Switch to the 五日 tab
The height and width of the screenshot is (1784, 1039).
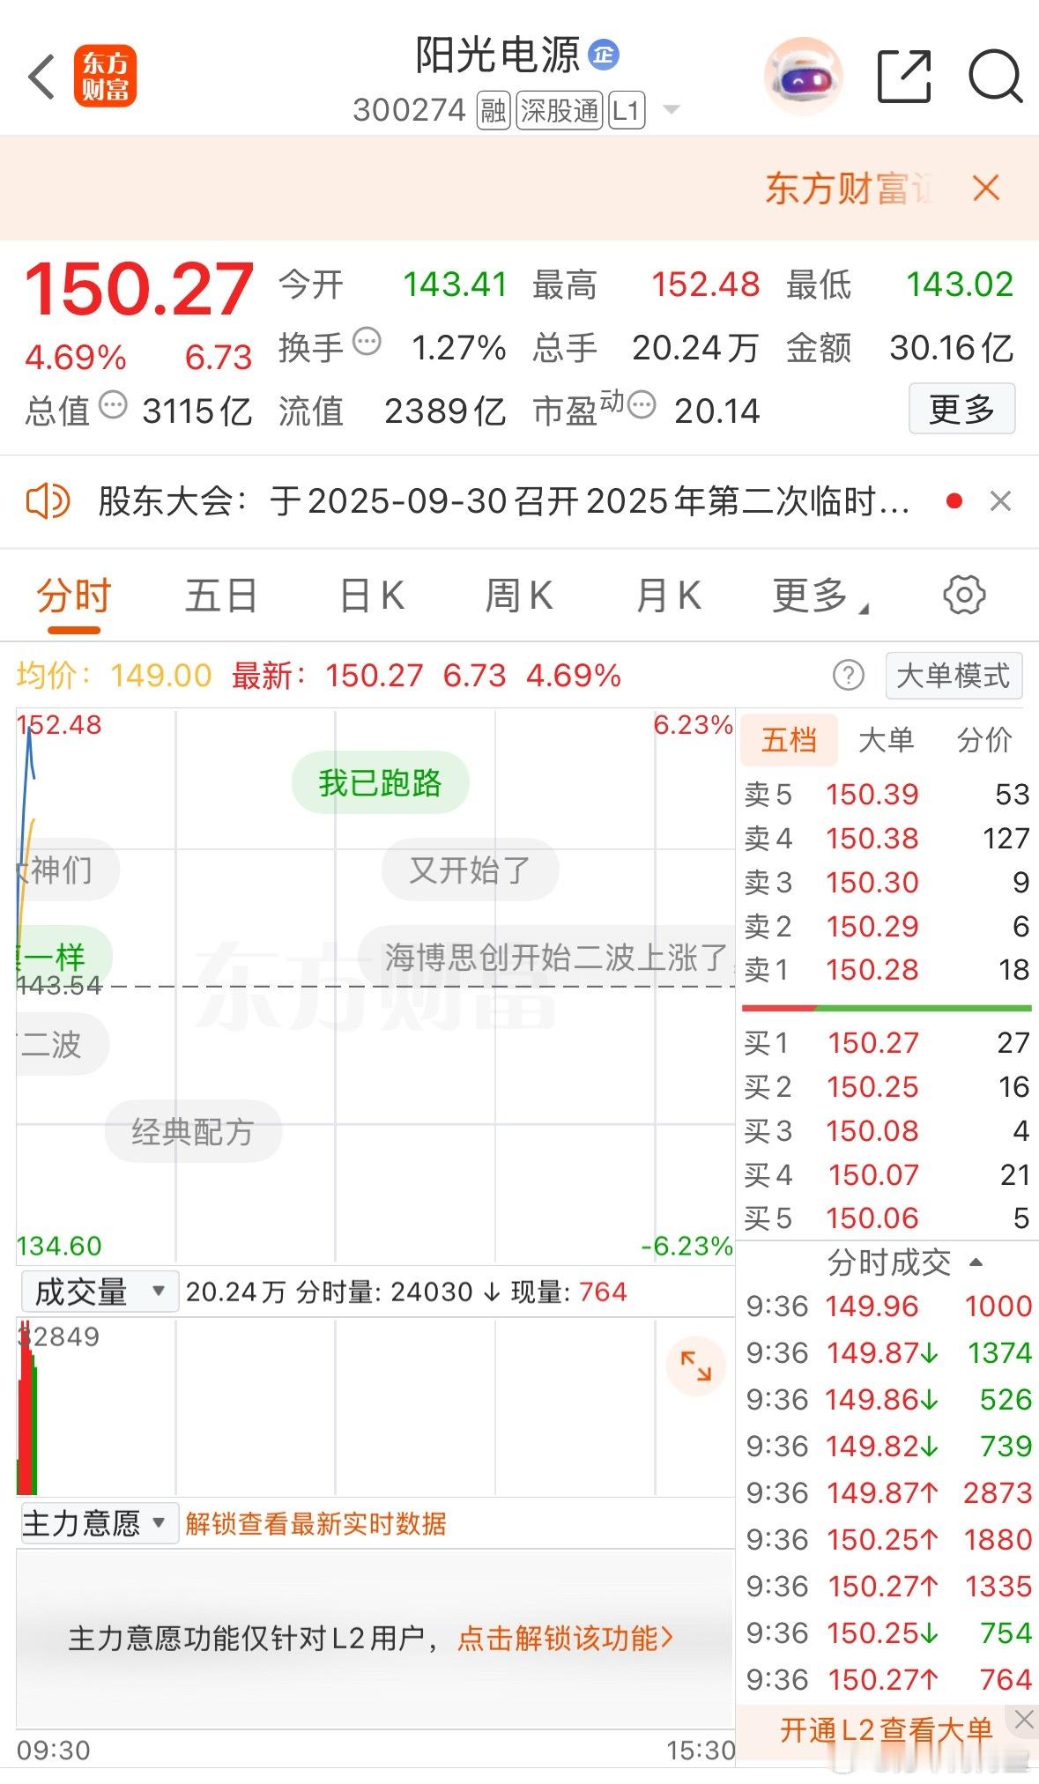coord(221,596)
